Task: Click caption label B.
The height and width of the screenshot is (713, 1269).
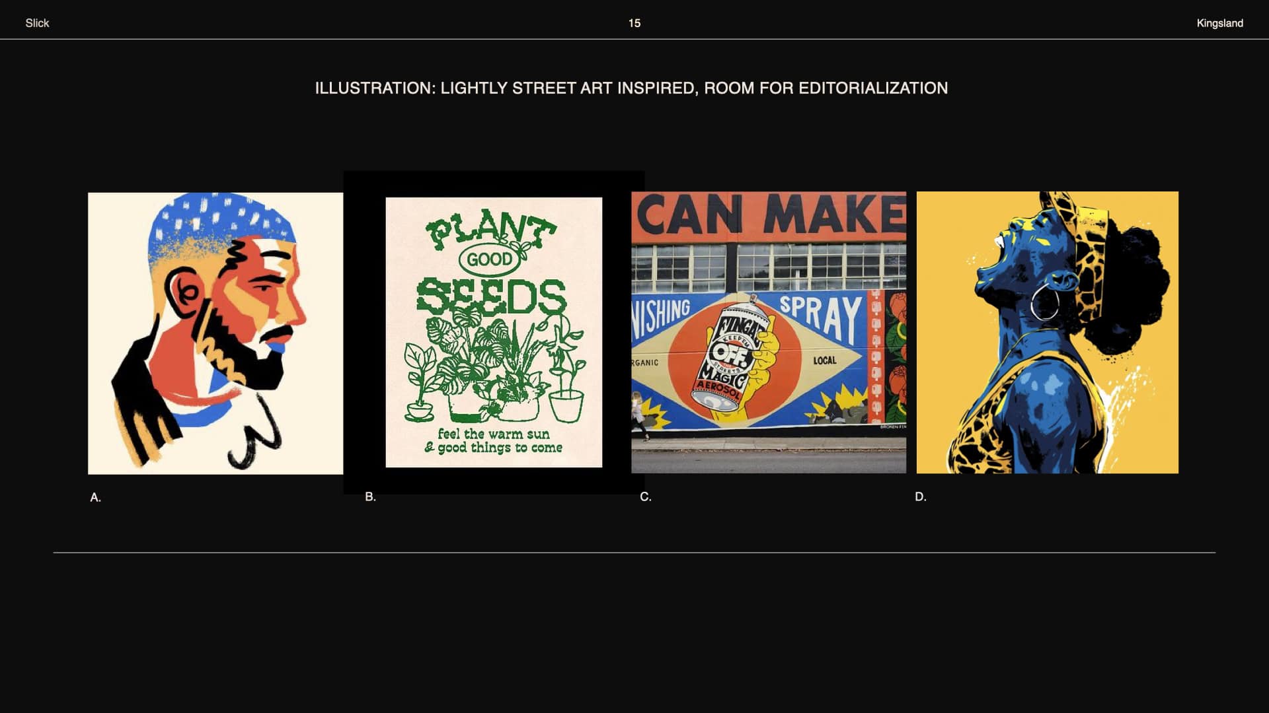Action: click(370, 496)
